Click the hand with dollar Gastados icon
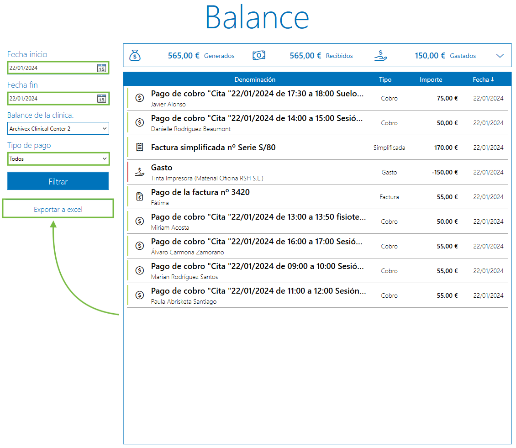This screenshot has width=516, height=448. (380, 55)
